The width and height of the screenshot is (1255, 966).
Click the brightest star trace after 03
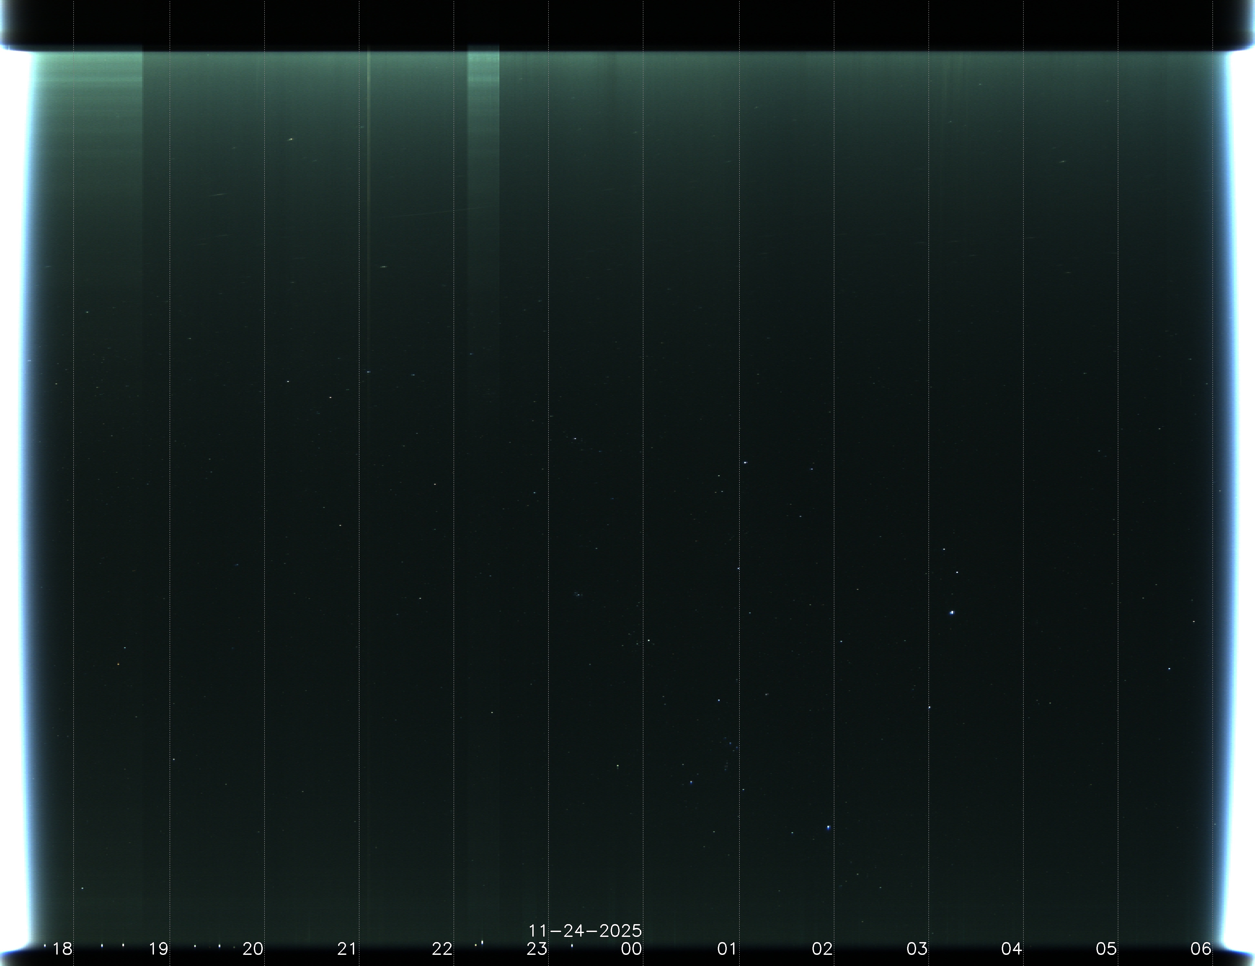tap(952, 612)
